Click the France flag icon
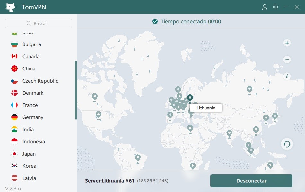This screenshot has width=305, height=192. point(14,105)
